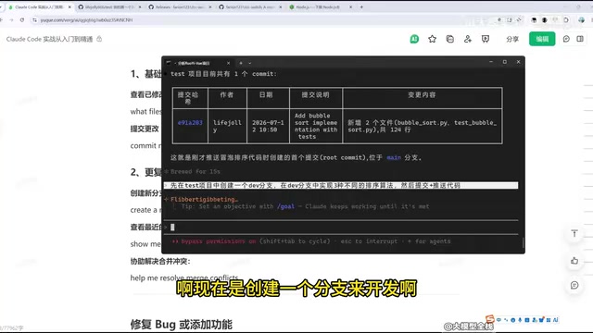This screenshot has width=593, height=333.
Task: Click the text 协助解决合并冲突
Action: 160,261
